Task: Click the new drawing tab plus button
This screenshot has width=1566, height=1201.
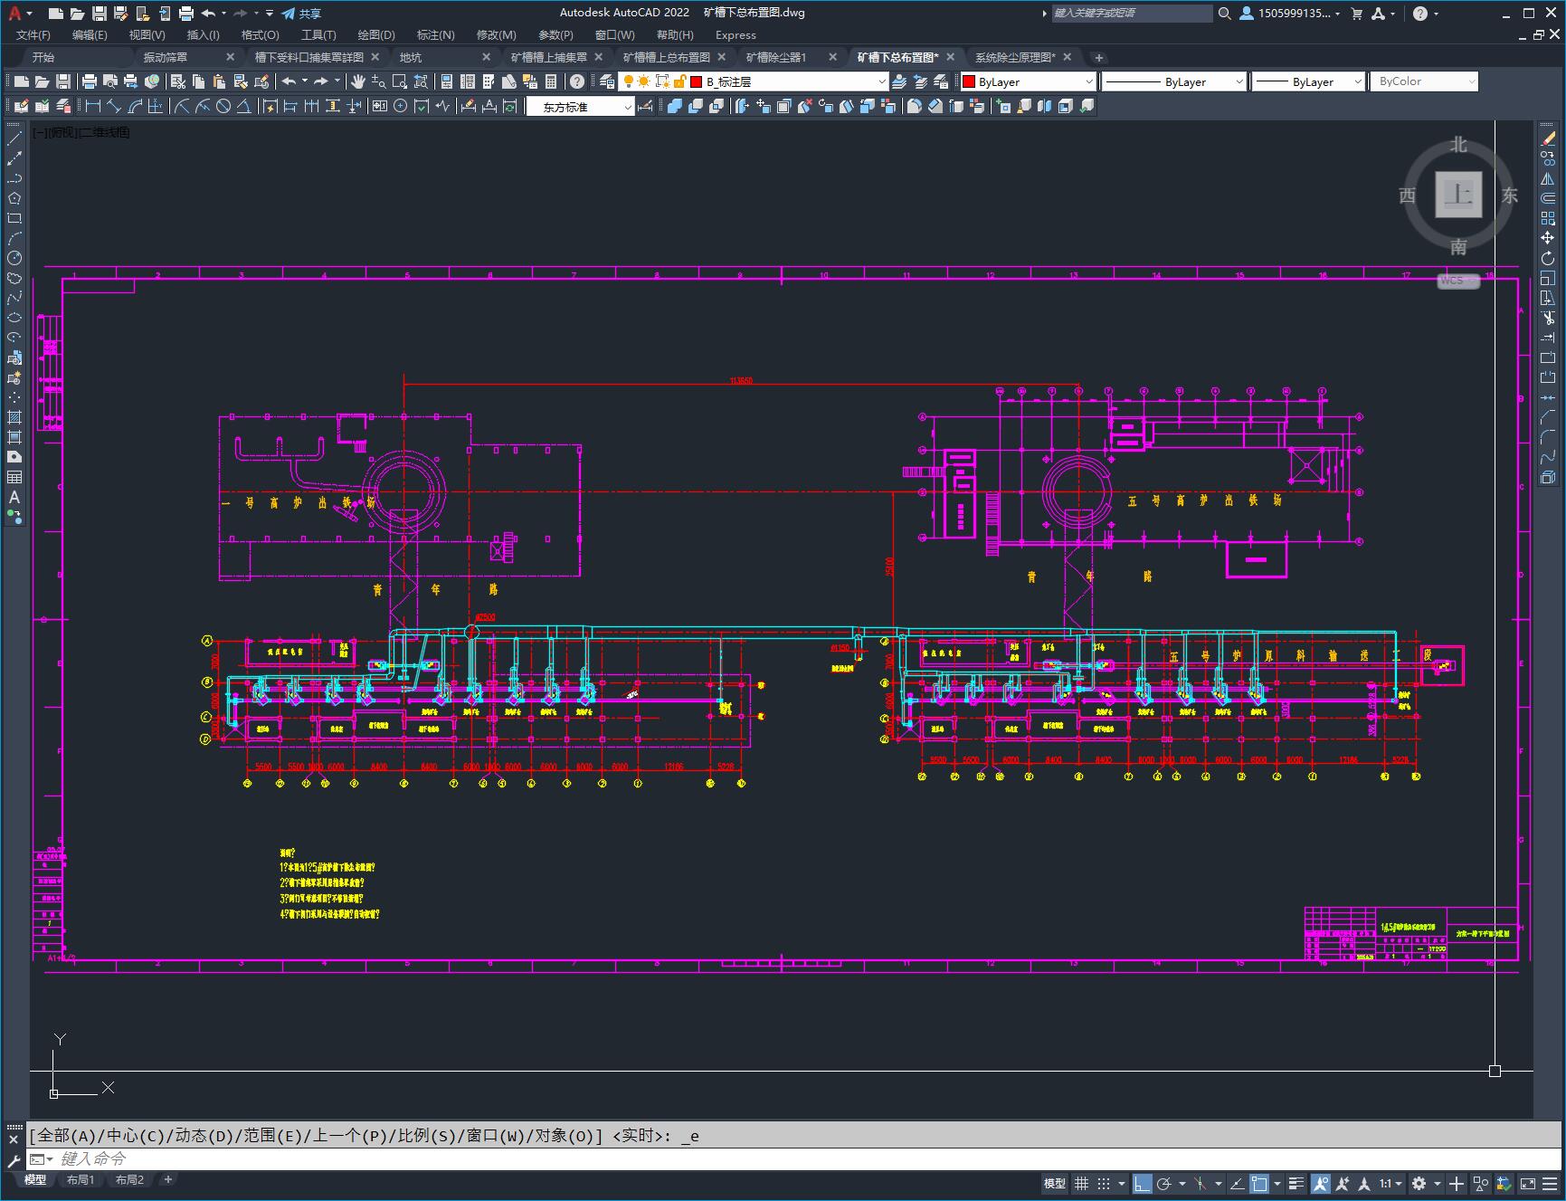Action: (x=1099, y=57)
